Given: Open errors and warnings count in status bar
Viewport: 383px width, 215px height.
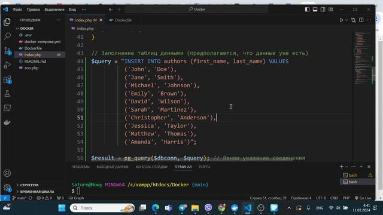Looking at the screenshot, I should pos(44,198).
